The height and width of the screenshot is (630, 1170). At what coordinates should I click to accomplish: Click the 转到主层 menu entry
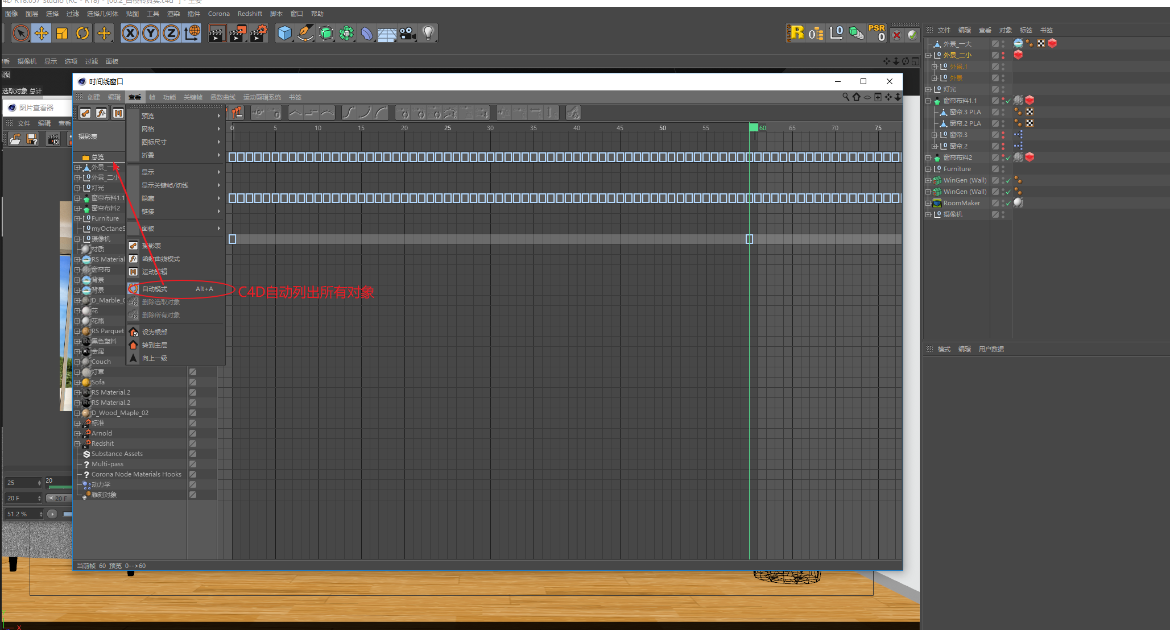click(x=155, y=345)
